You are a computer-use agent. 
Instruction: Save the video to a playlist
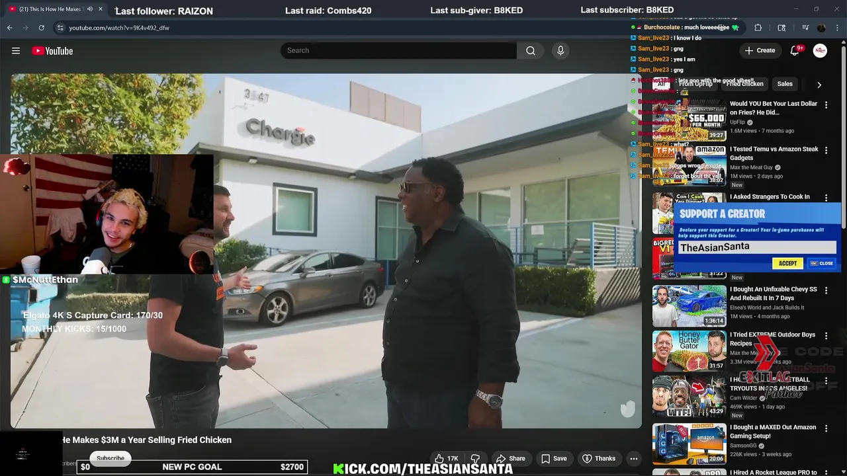tap(553, 458)
